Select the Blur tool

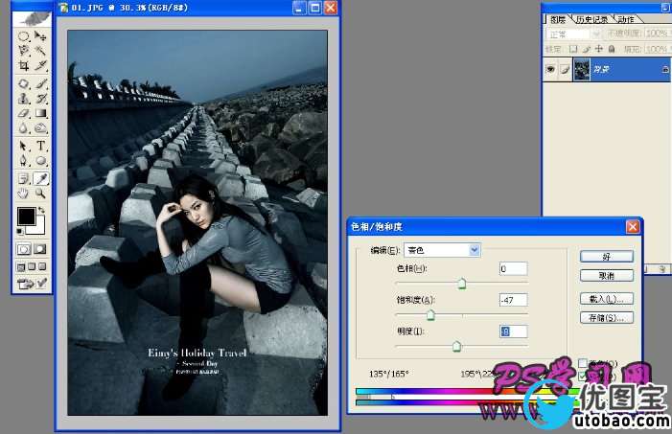(24, 127)
